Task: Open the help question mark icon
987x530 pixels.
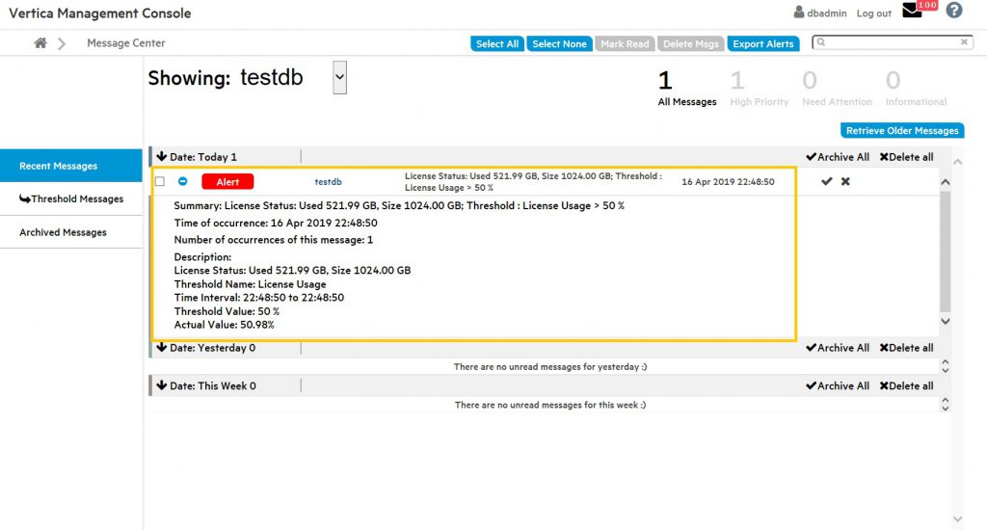Action: (954, 12)
